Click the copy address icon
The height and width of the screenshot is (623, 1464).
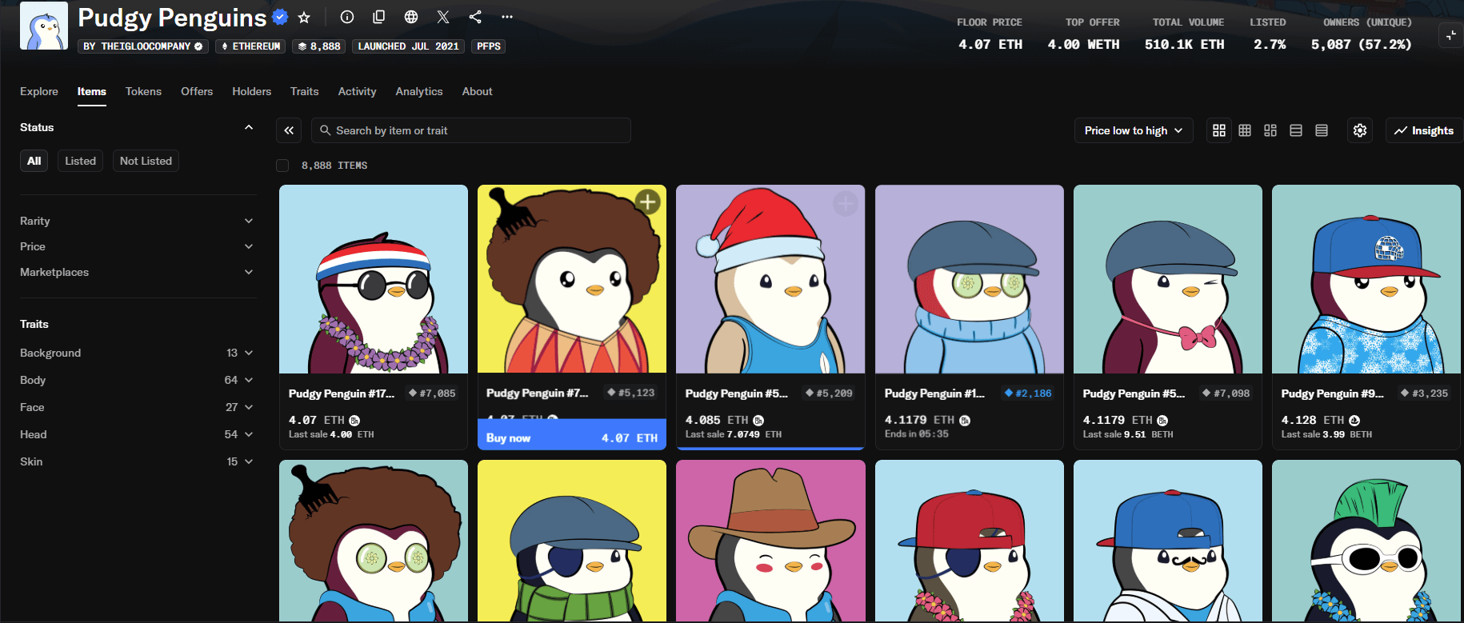coord(379,17)
